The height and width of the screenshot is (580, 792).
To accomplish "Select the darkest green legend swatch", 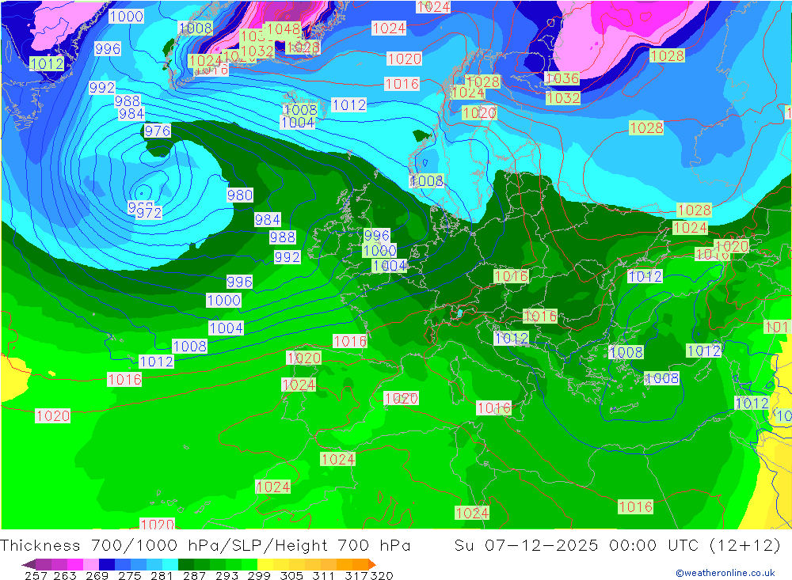I will [x=186, y=564].
